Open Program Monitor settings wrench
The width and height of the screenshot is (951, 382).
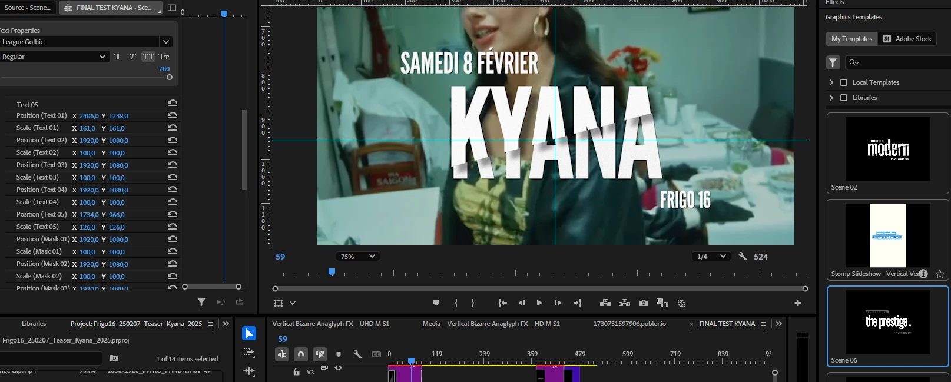click(x=743, y=256)
